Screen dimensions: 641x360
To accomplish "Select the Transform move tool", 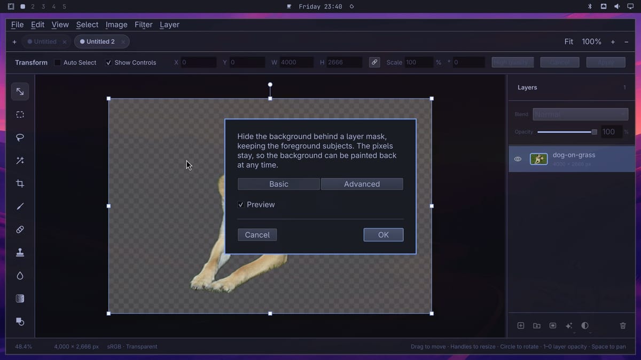I will [x=20, y=92].
